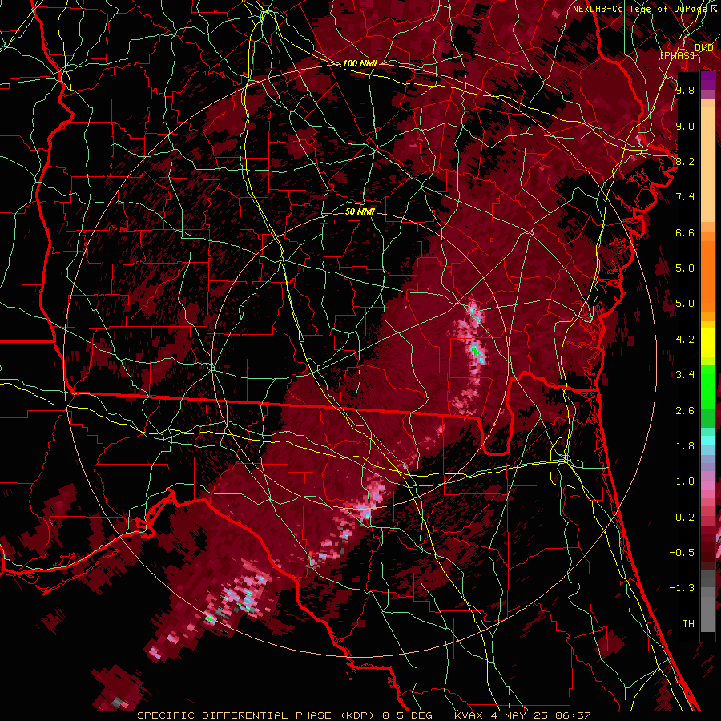Click the "-0.5" legend value
The height and width of the screenshot is (721, 721).
coord(682,553)
